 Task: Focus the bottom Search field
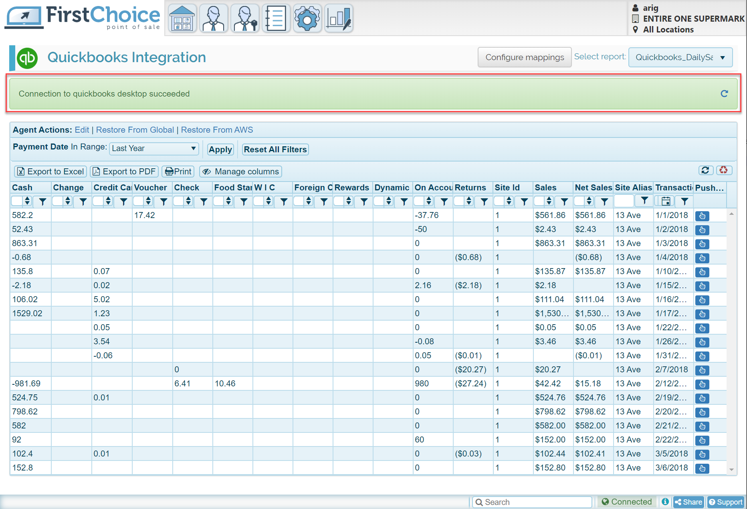tap(532, 502)
